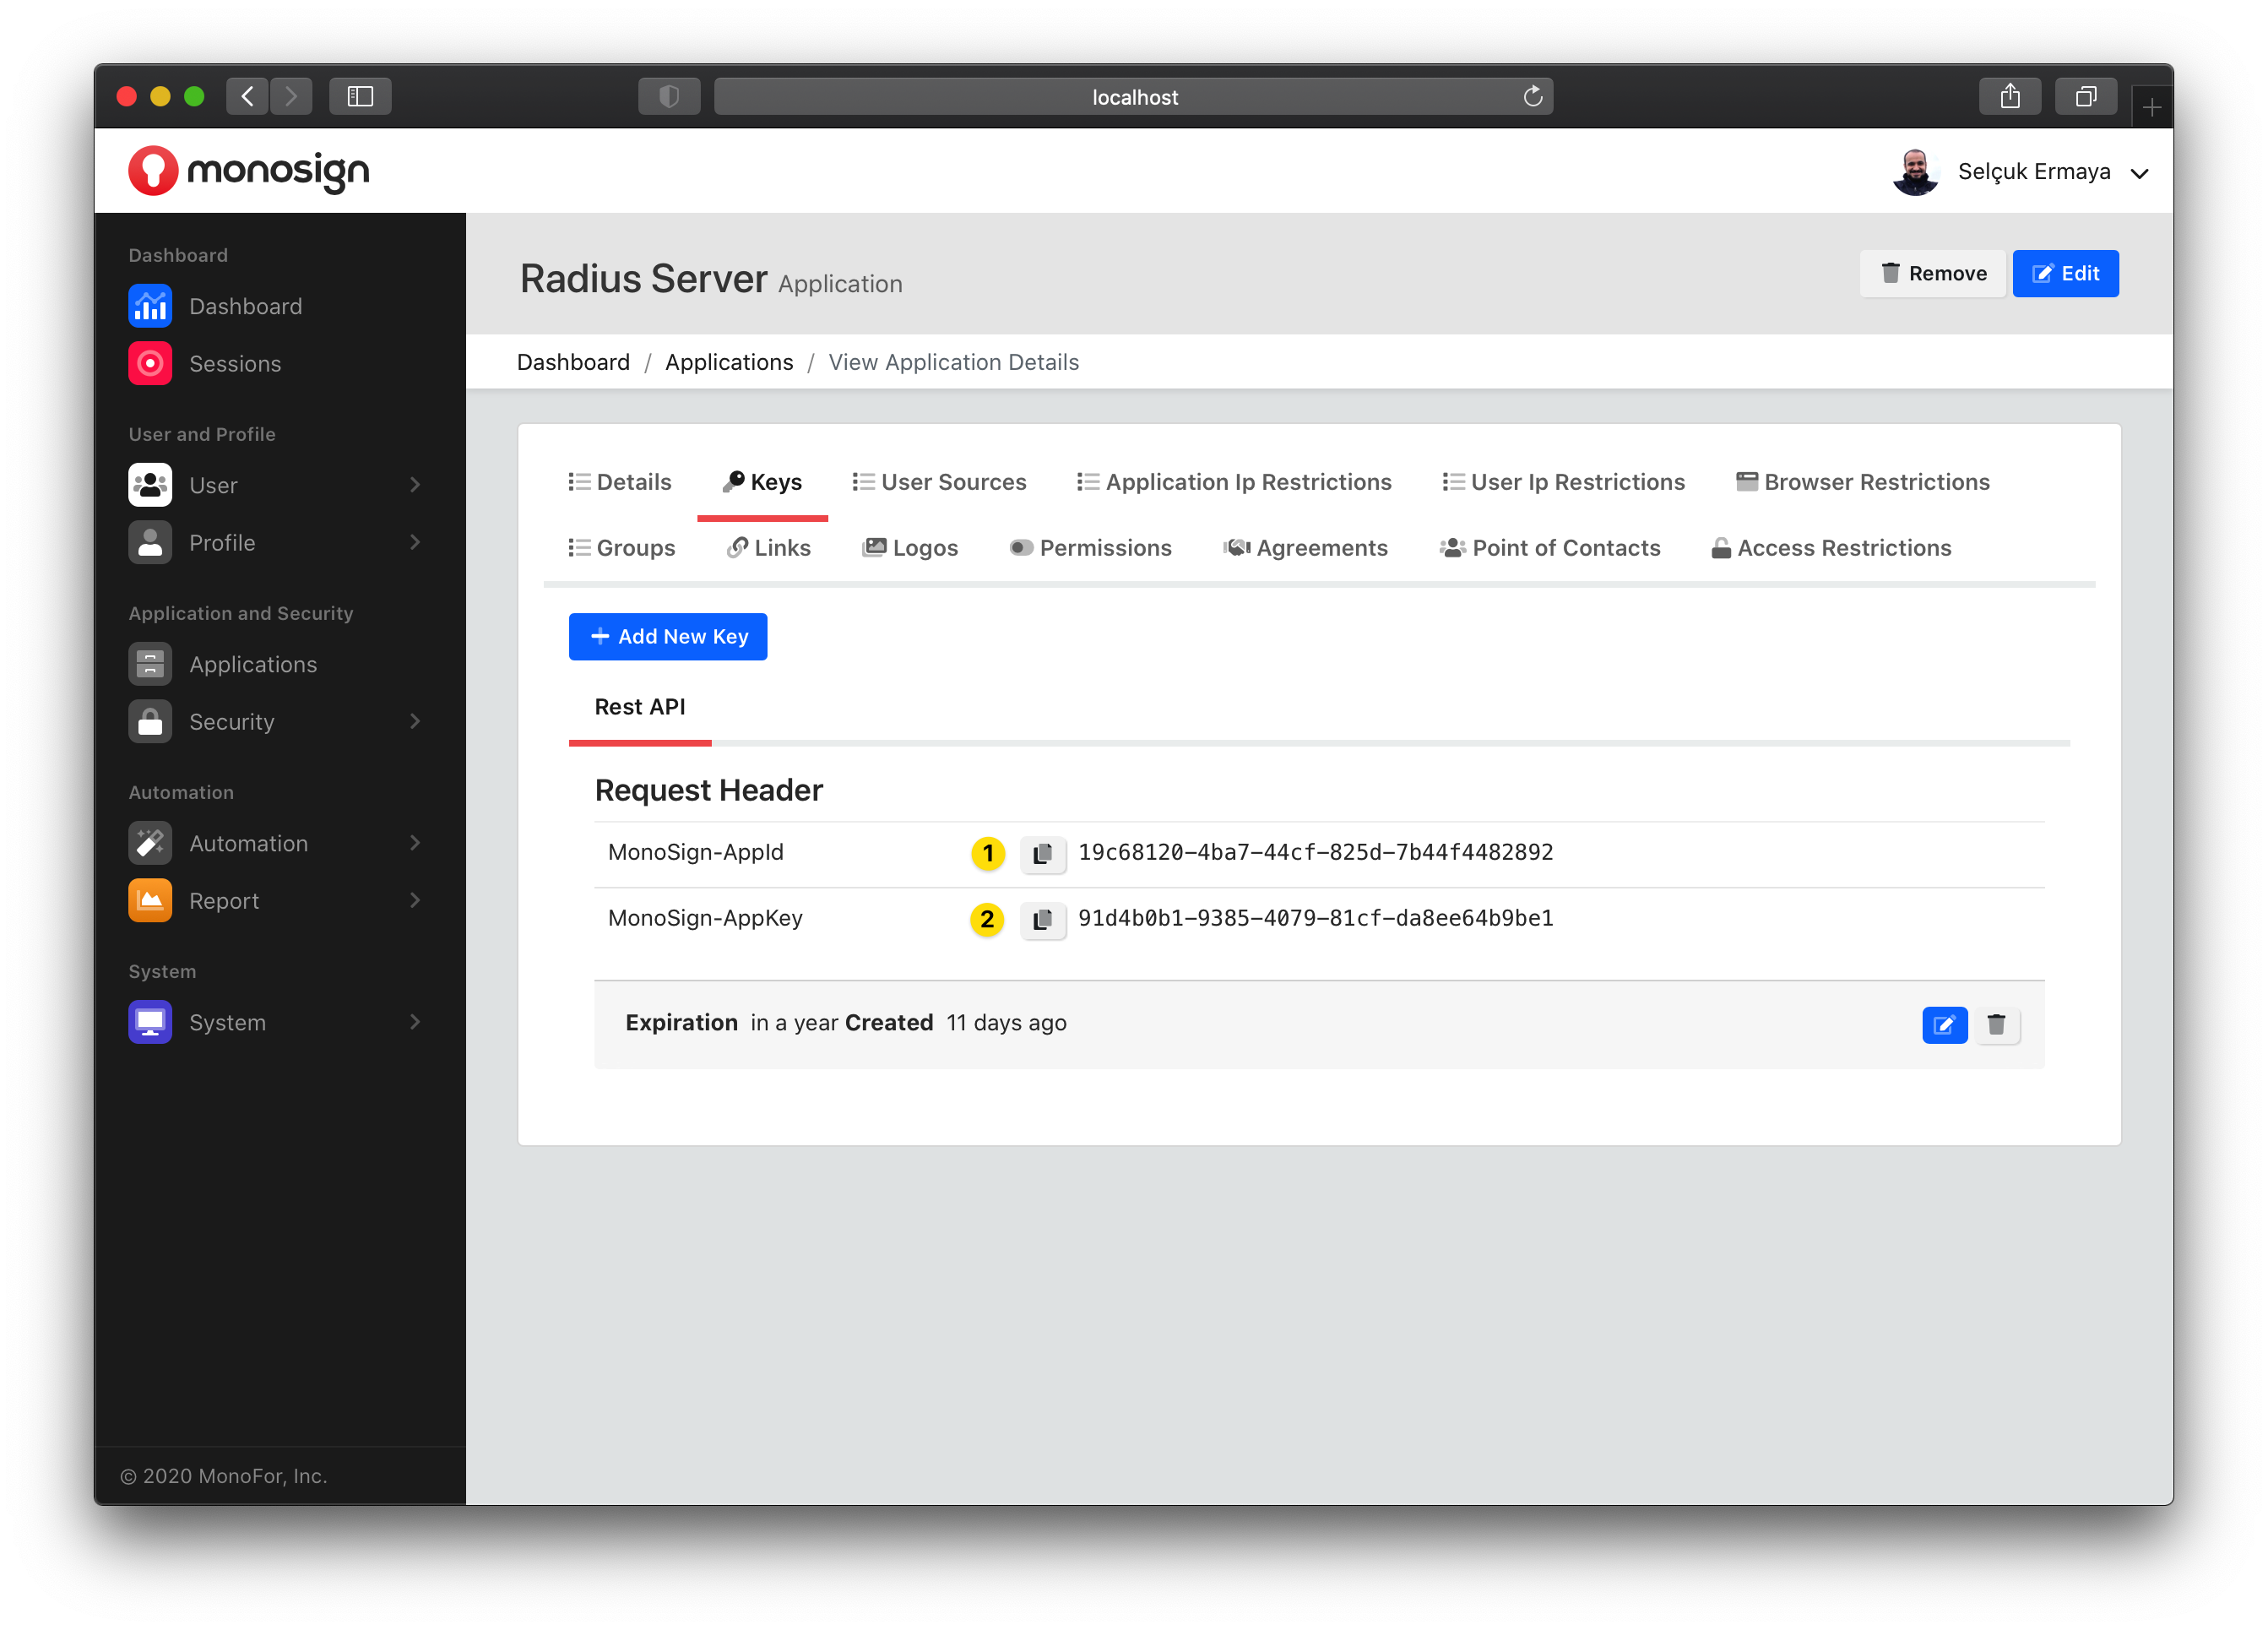Viewport: 2268px width, 1630px height.
Task: Click the Applications sidebar icon
Action: [x=151, y=665]
